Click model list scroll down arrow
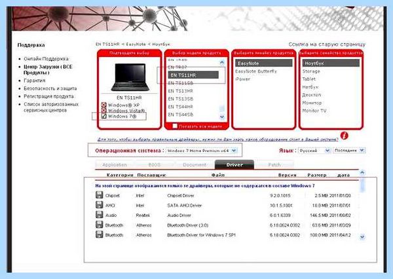 pos(222,117)
